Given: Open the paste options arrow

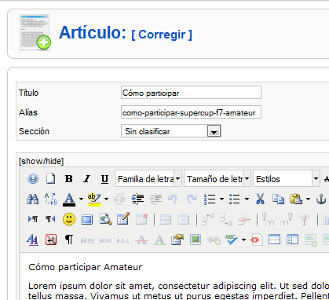Looking at the screenshot, I should coord(308,199).
